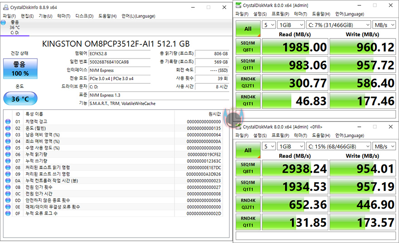The height and width of the screenshot is (243, 399).
Task: Click the features field S.M.A.R.T., TRIM, VolatileWriteCache
Action: coord(159,103)
